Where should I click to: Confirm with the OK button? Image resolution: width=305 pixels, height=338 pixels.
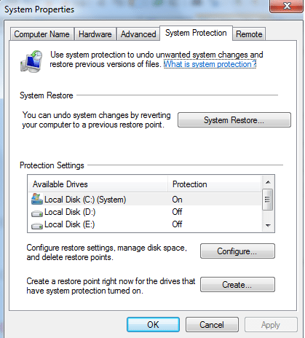coord(153,325)
